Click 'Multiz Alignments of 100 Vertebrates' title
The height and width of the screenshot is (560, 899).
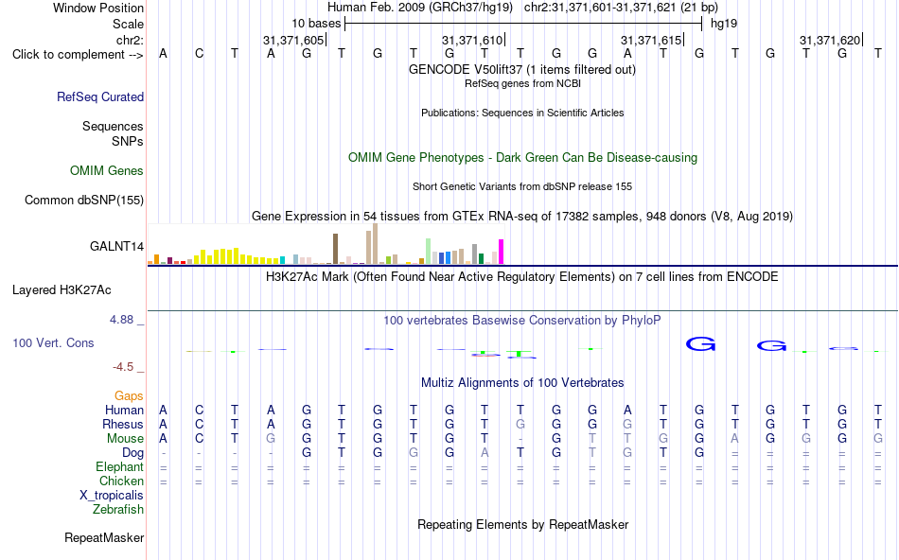click(x=522, y=383)
